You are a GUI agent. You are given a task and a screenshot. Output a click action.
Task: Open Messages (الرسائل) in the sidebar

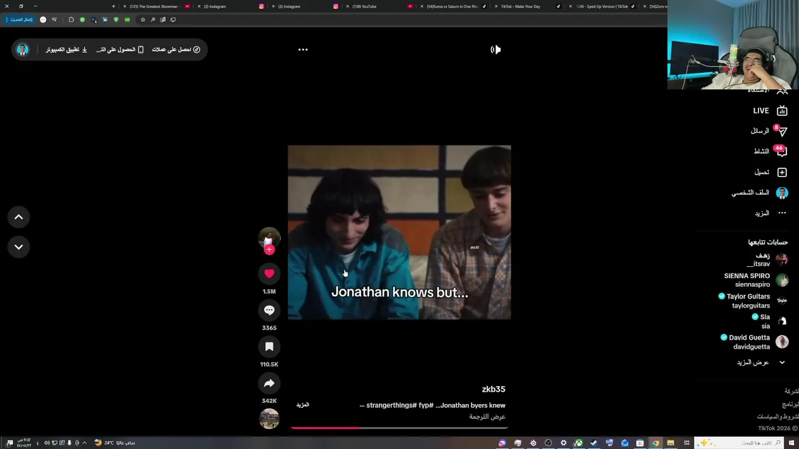pyautogui.click(x=768, y=131)
